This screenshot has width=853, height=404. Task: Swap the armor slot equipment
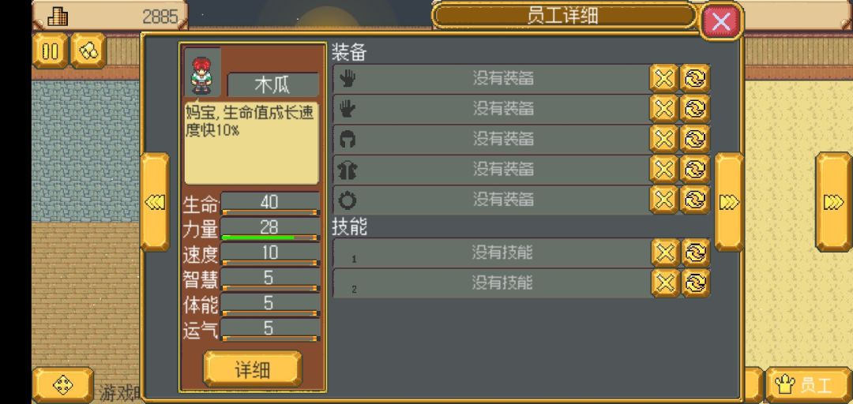coord(695,169)
